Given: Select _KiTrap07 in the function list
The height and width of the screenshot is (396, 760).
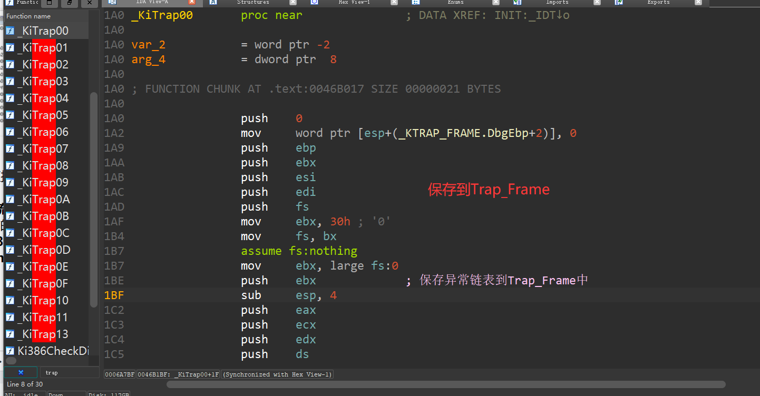Looking at the screenshot, I should point(47,149).
